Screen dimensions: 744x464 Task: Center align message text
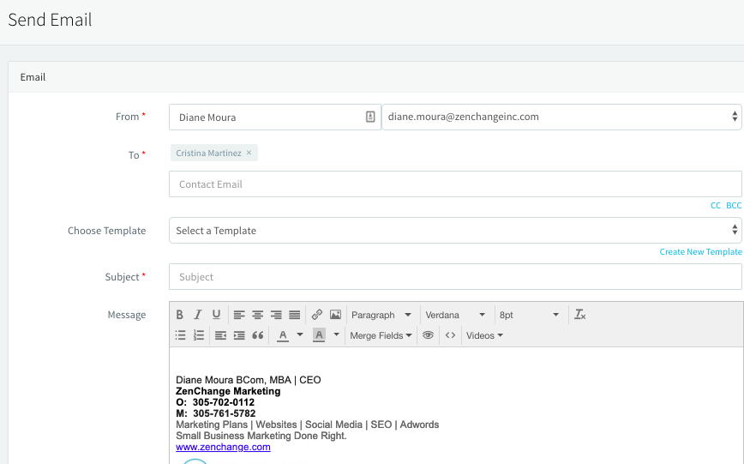258,315
